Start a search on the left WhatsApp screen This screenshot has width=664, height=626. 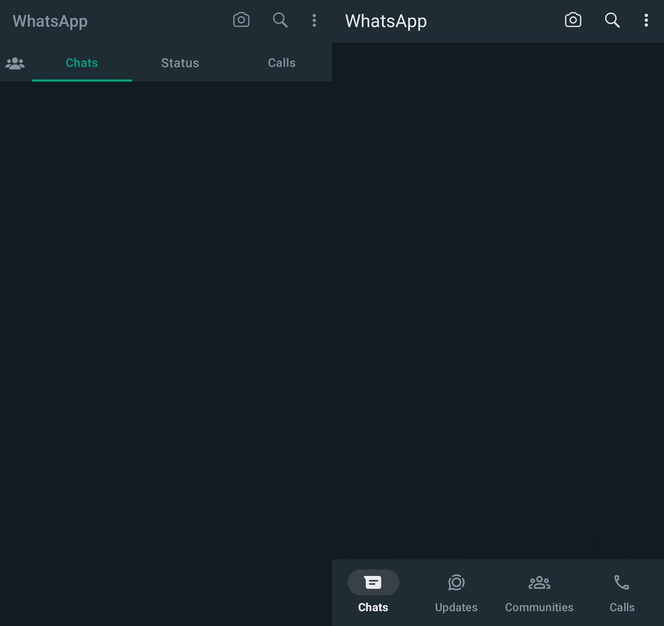[280, 20]
